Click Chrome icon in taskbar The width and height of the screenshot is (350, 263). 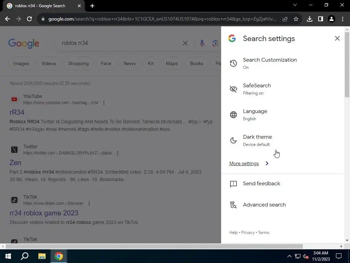59,256
